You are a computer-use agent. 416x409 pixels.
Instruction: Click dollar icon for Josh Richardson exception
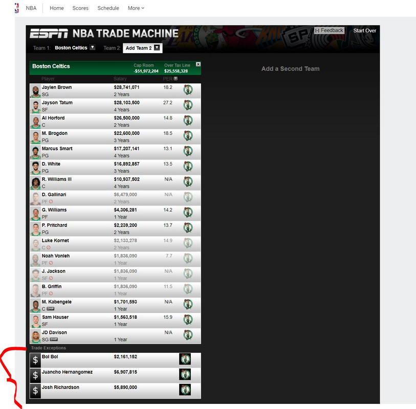(x=35, y=391)
